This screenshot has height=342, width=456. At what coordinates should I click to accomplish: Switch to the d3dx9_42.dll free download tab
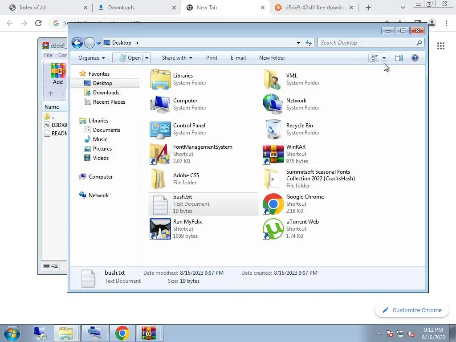pos(314,8)
